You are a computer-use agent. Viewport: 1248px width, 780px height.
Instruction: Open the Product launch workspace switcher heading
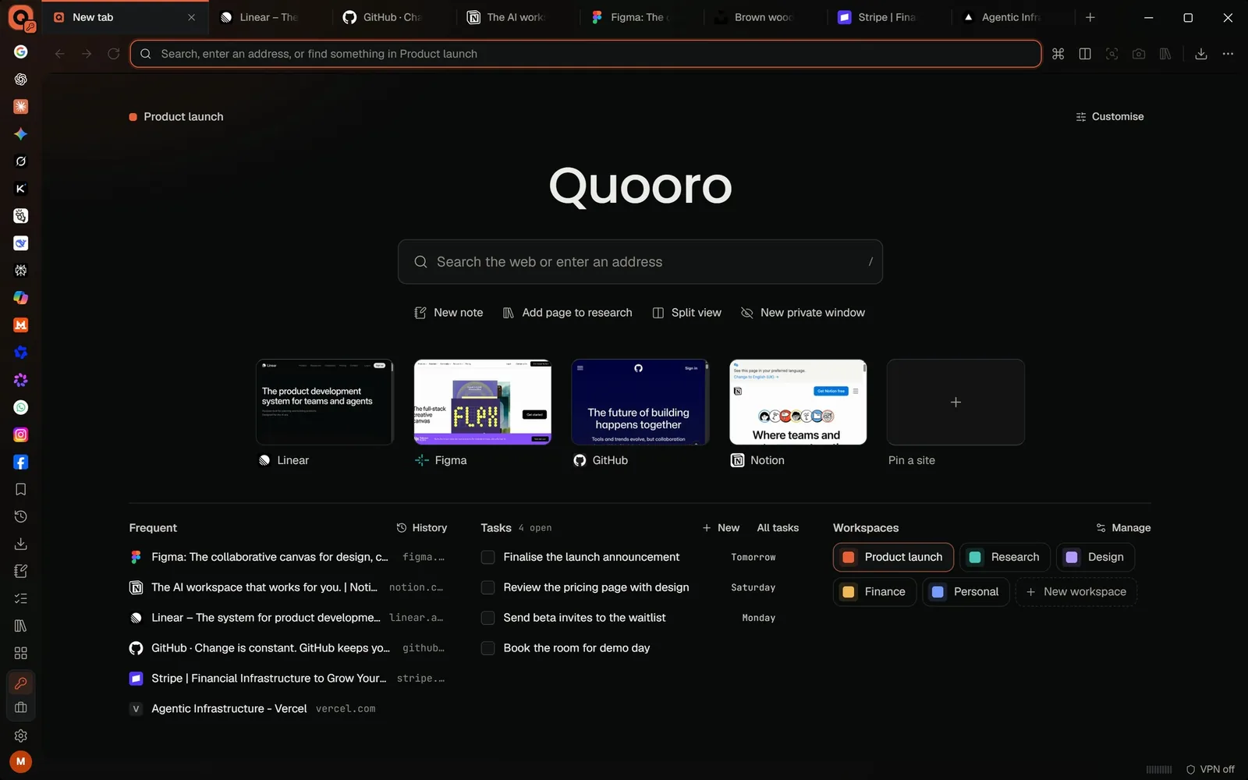click(x=176, y=116)
